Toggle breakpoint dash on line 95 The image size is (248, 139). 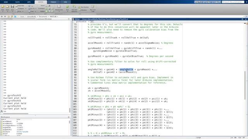coord(78,88)
